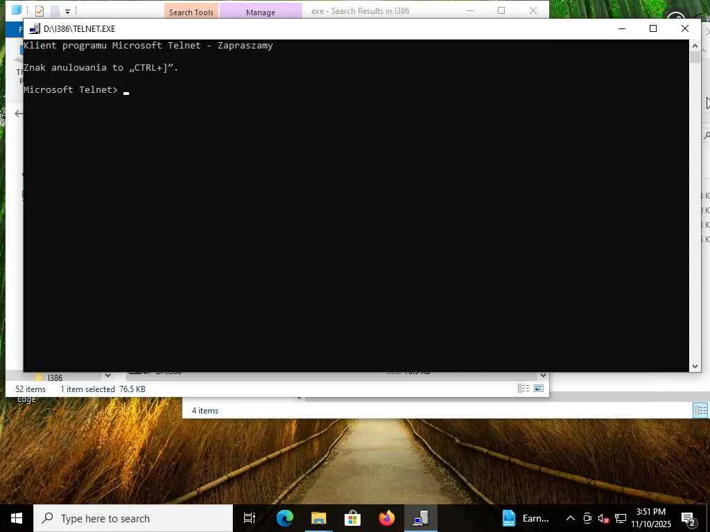Click the 'Klient programu Microsoft Telnet' welcome line
Screen dimensions: 710x532
(x=148, y=45)
